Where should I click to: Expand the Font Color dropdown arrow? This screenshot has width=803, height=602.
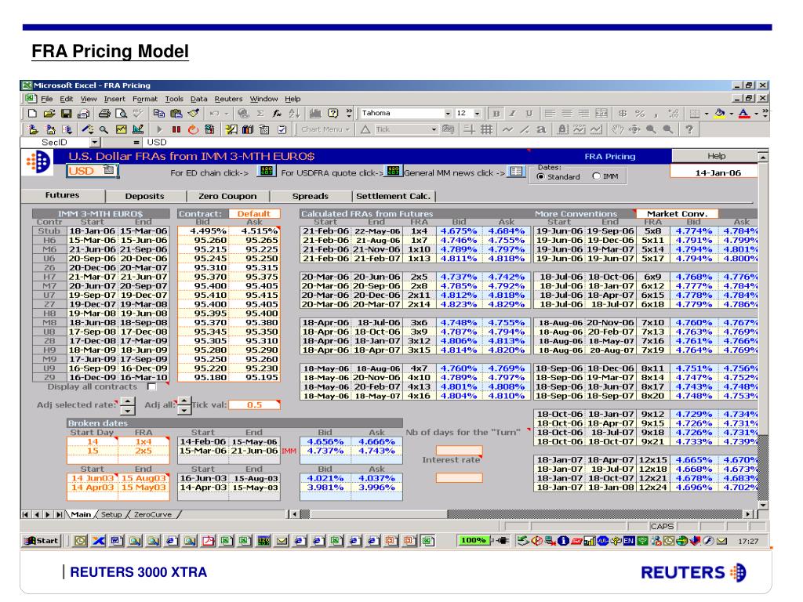pyautogui.click(x=757, y=114)
